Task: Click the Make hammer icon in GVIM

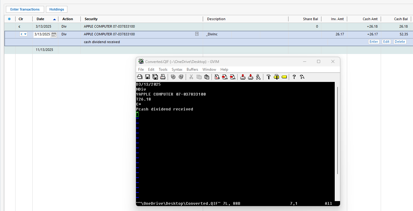Action: click(x=269, y=77)
